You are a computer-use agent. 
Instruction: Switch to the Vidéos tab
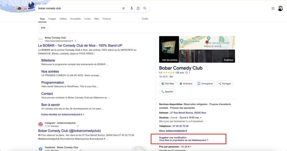pyautogui.click(x=63, y=19)
